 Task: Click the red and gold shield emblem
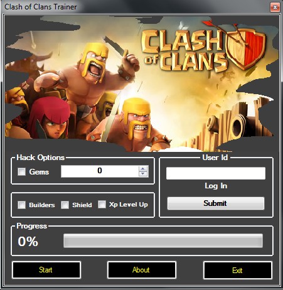247,48
